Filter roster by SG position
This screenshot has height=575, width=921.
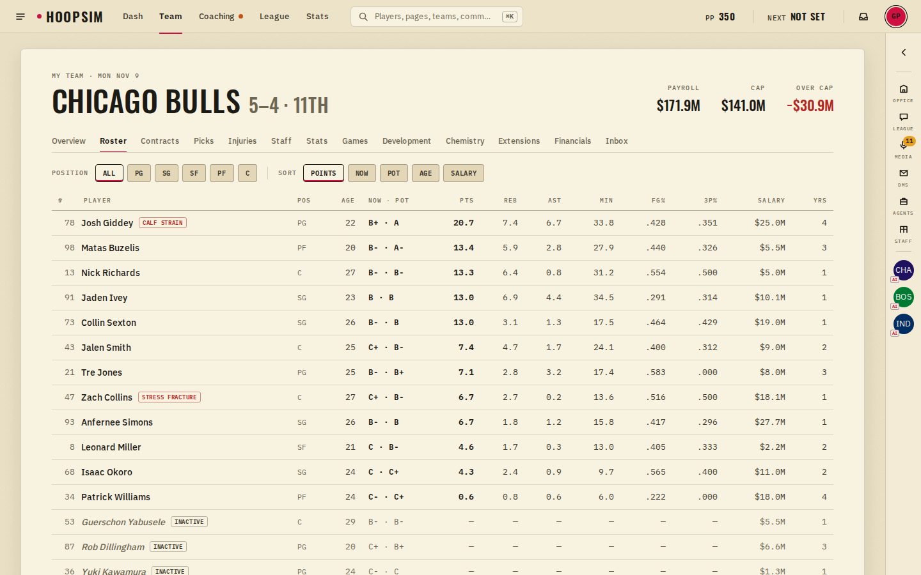(166, 173)
